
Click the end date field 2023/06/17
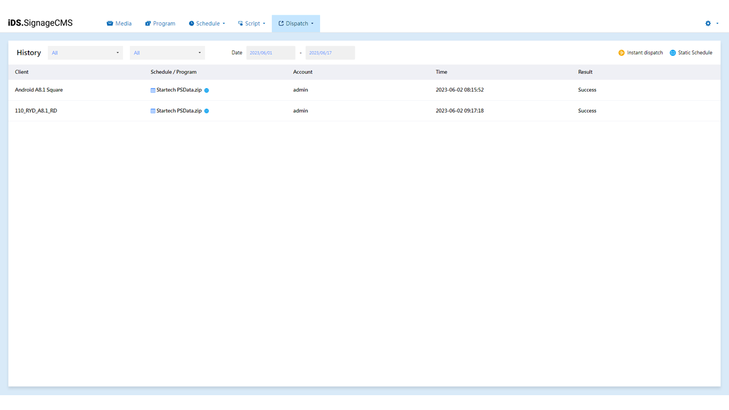330,53
